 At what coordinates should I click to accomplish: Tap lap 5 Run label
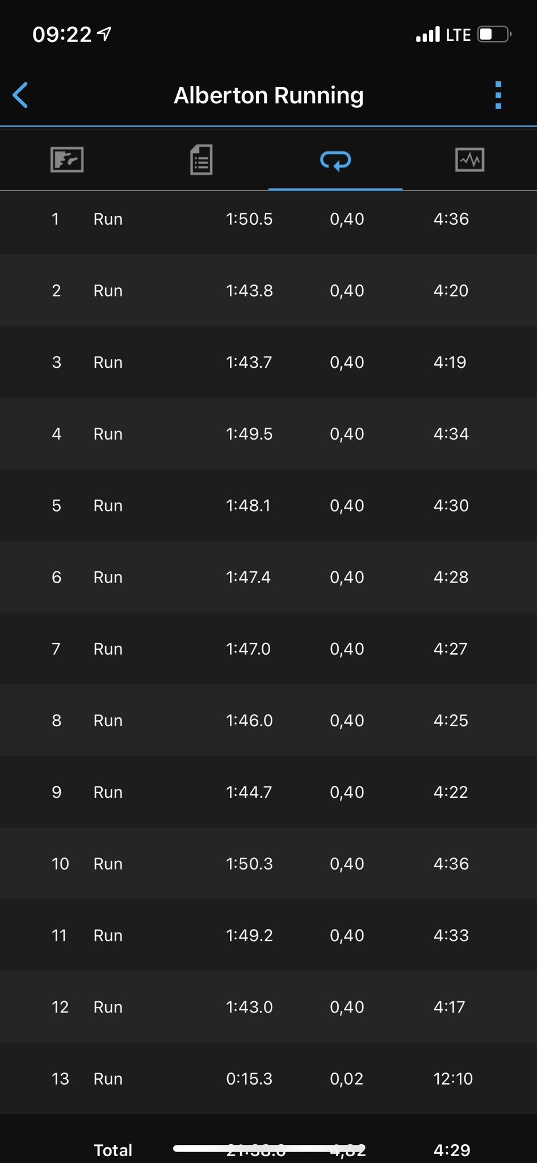click(108, 505)
